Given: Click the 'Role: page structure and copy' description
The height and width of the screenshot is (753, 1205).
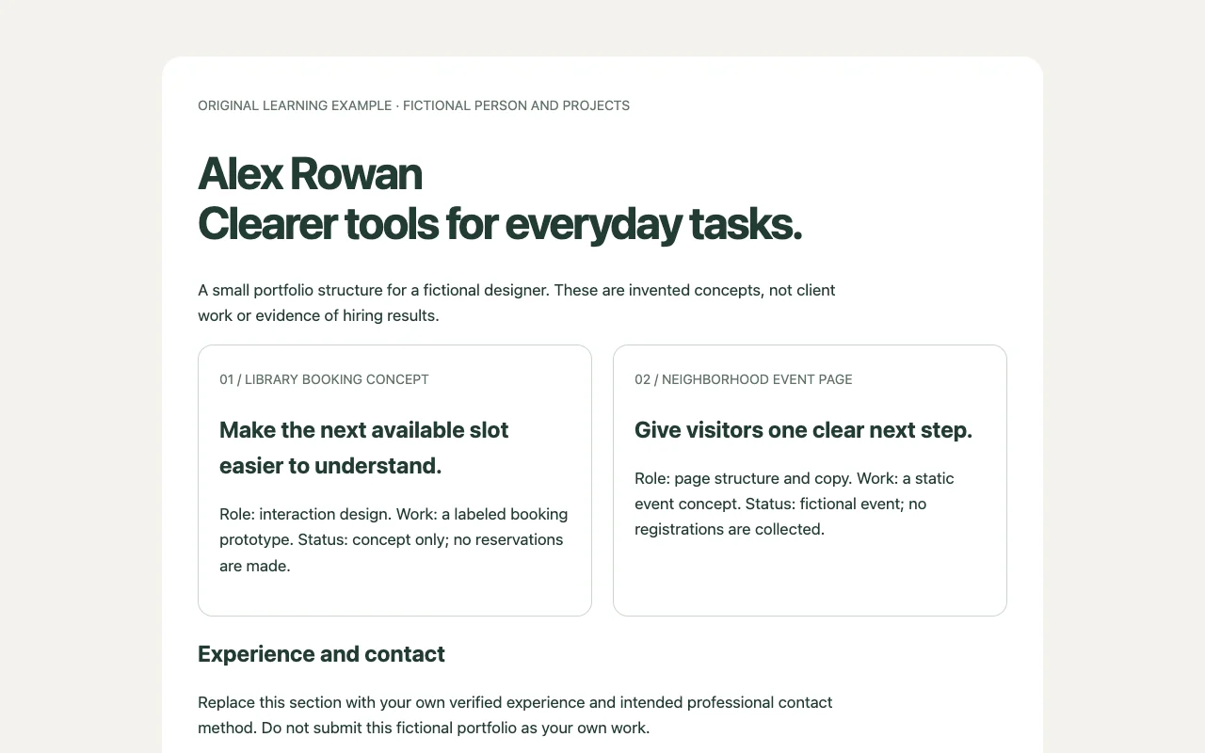Looking at the screenshot, I should (794, 504).
